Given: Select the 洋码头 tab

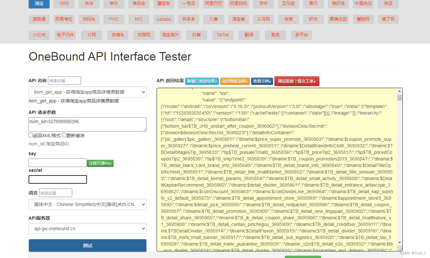Looking at the screenshot, I should pyautogui.click(x=89, y=19).
